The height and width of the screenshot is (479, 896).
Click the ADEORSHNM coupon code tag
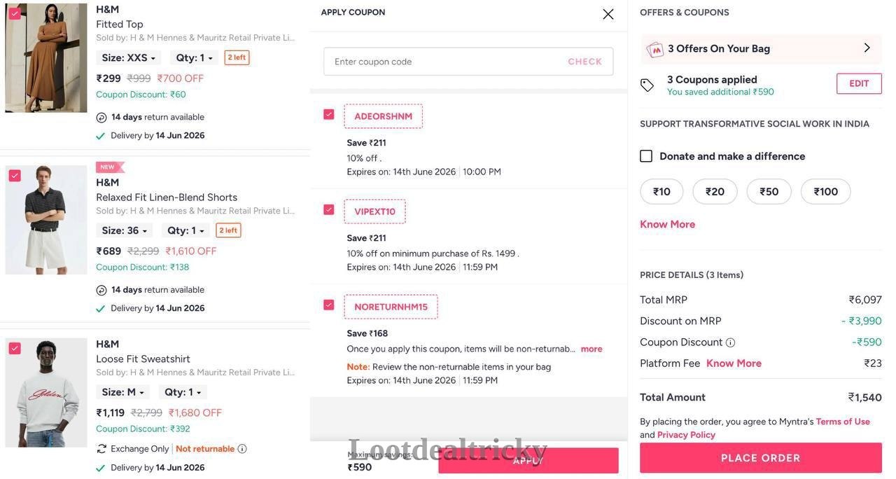(384, 116)
